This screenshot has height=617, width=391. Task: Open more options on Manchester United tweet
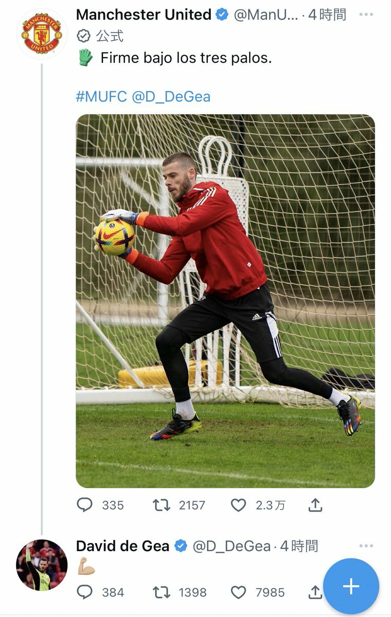[366, 14]
